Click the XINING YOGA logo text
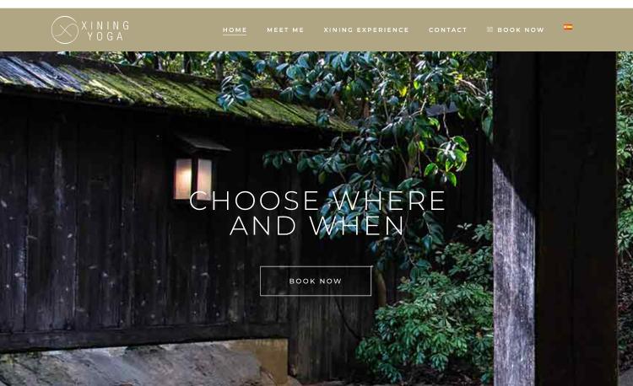 point(105,31)
